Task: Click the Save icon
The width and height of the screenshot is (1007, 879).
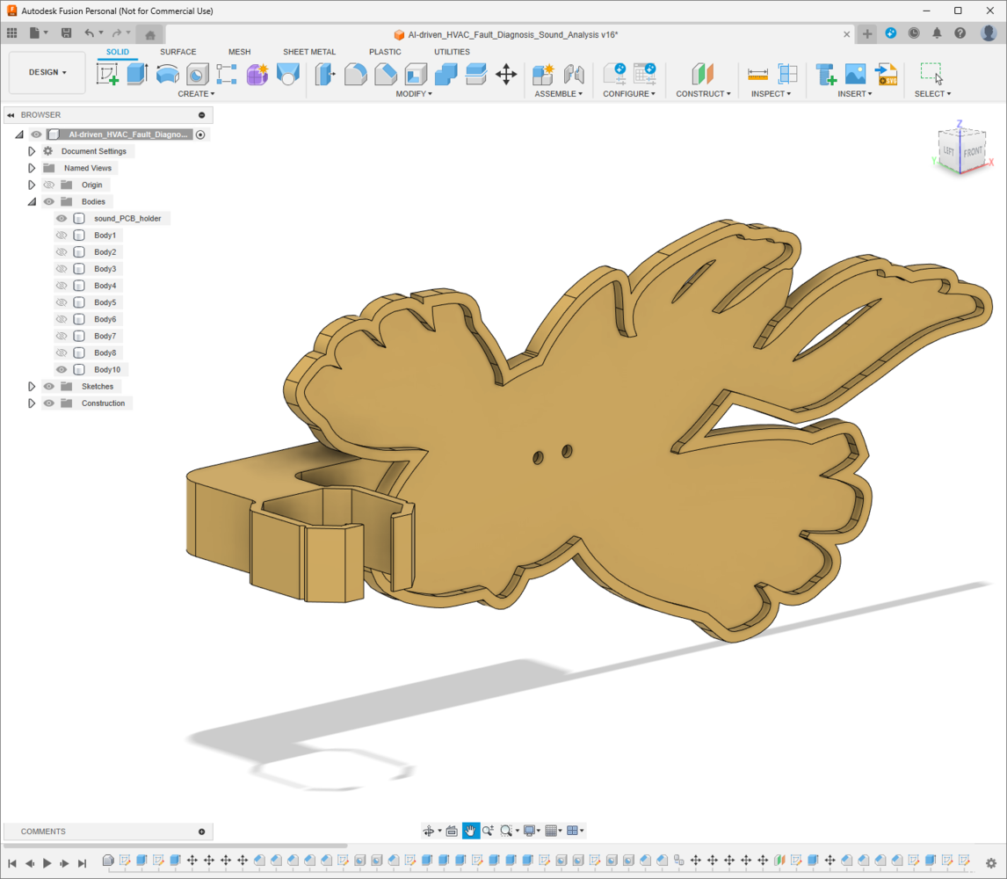Action: tap(66, 33)
